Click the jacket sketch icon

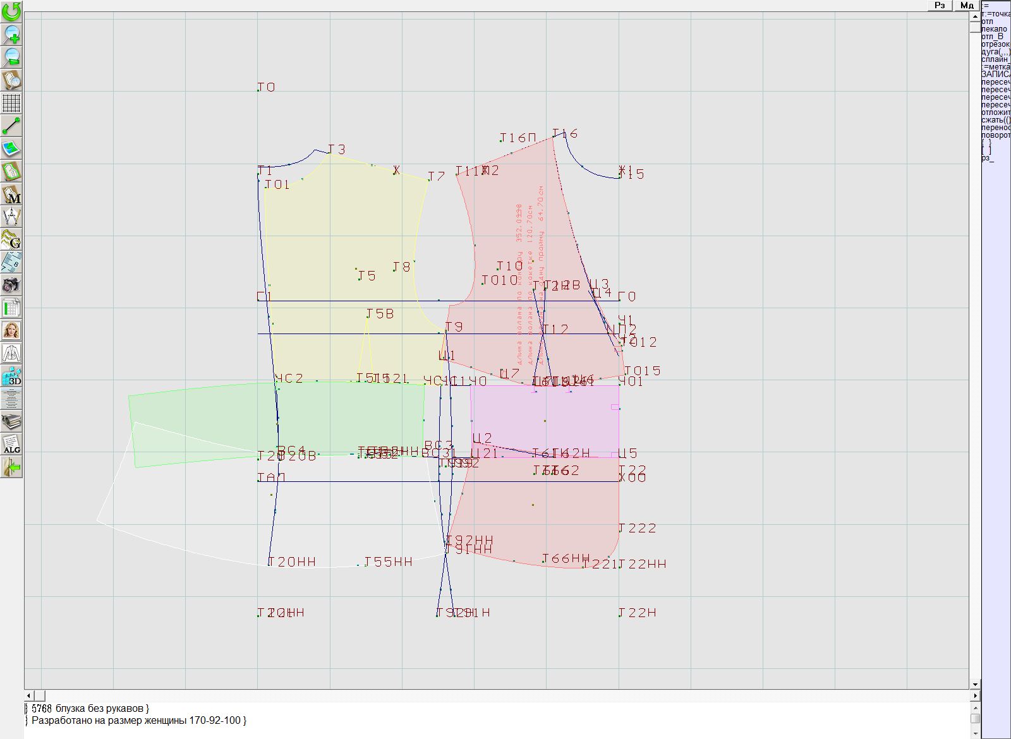(x=11, y=353)
